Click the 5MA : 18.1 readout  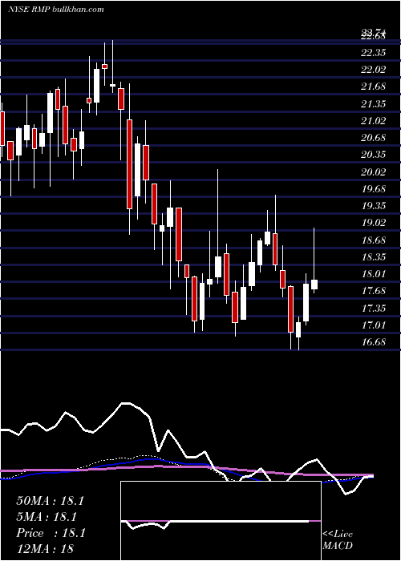click(x=47, y=518)
